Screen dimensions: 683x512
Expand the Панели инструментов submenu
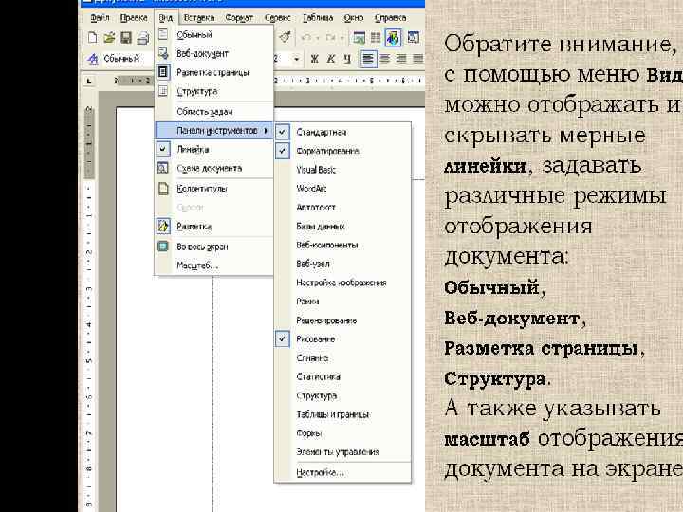point(214,131)
